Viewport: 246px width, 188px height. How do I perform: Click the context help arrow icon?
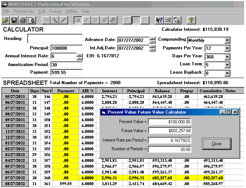(x=159, y=20)
